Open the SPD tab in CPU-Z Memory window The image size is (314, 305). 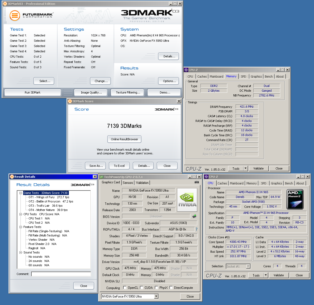244,77
